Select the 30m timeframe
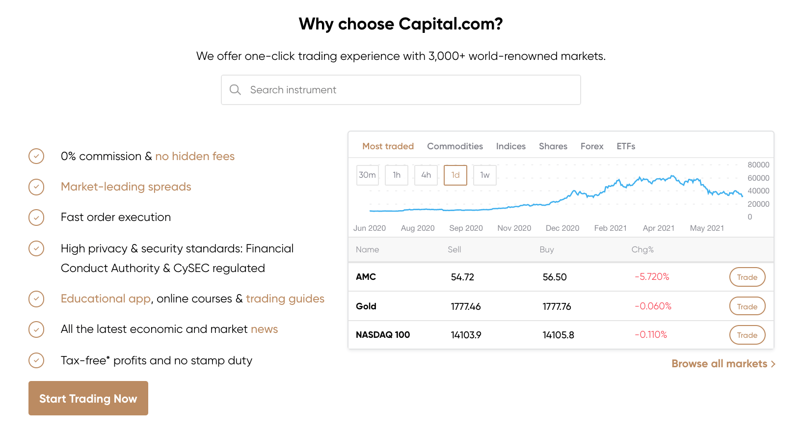 pos(367,175)
